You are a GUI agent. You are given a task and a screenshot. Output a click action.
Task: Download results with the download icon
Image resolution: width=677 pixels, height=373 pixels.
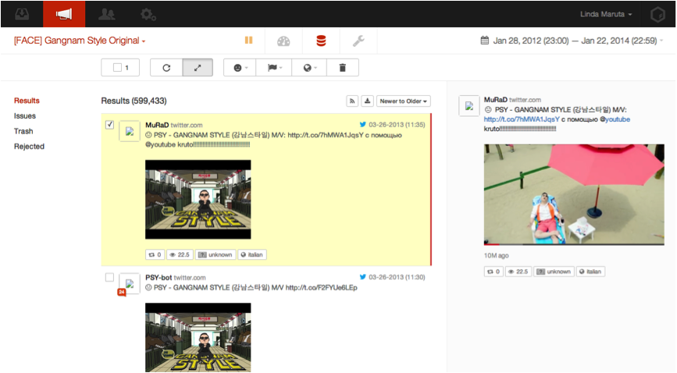367,101
